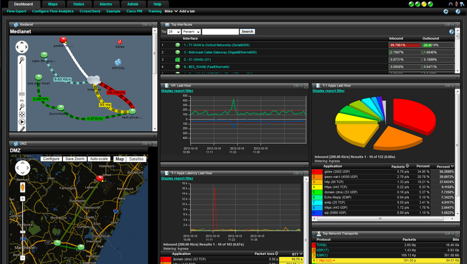Click the Top Network Transports panel person icon
Image resolution: width=467 pixels, height=264 pixels.
coord(319,234)
